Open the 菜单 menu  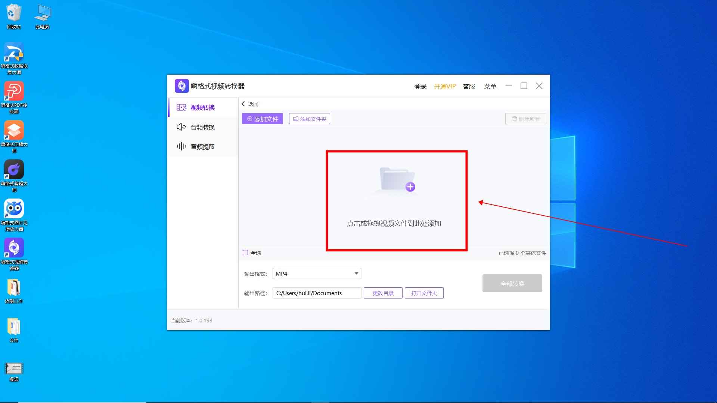(490, 86)
